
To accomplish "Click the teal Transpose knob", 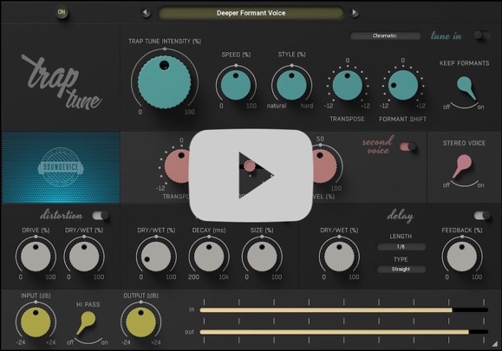I will [x=348, y=85].
